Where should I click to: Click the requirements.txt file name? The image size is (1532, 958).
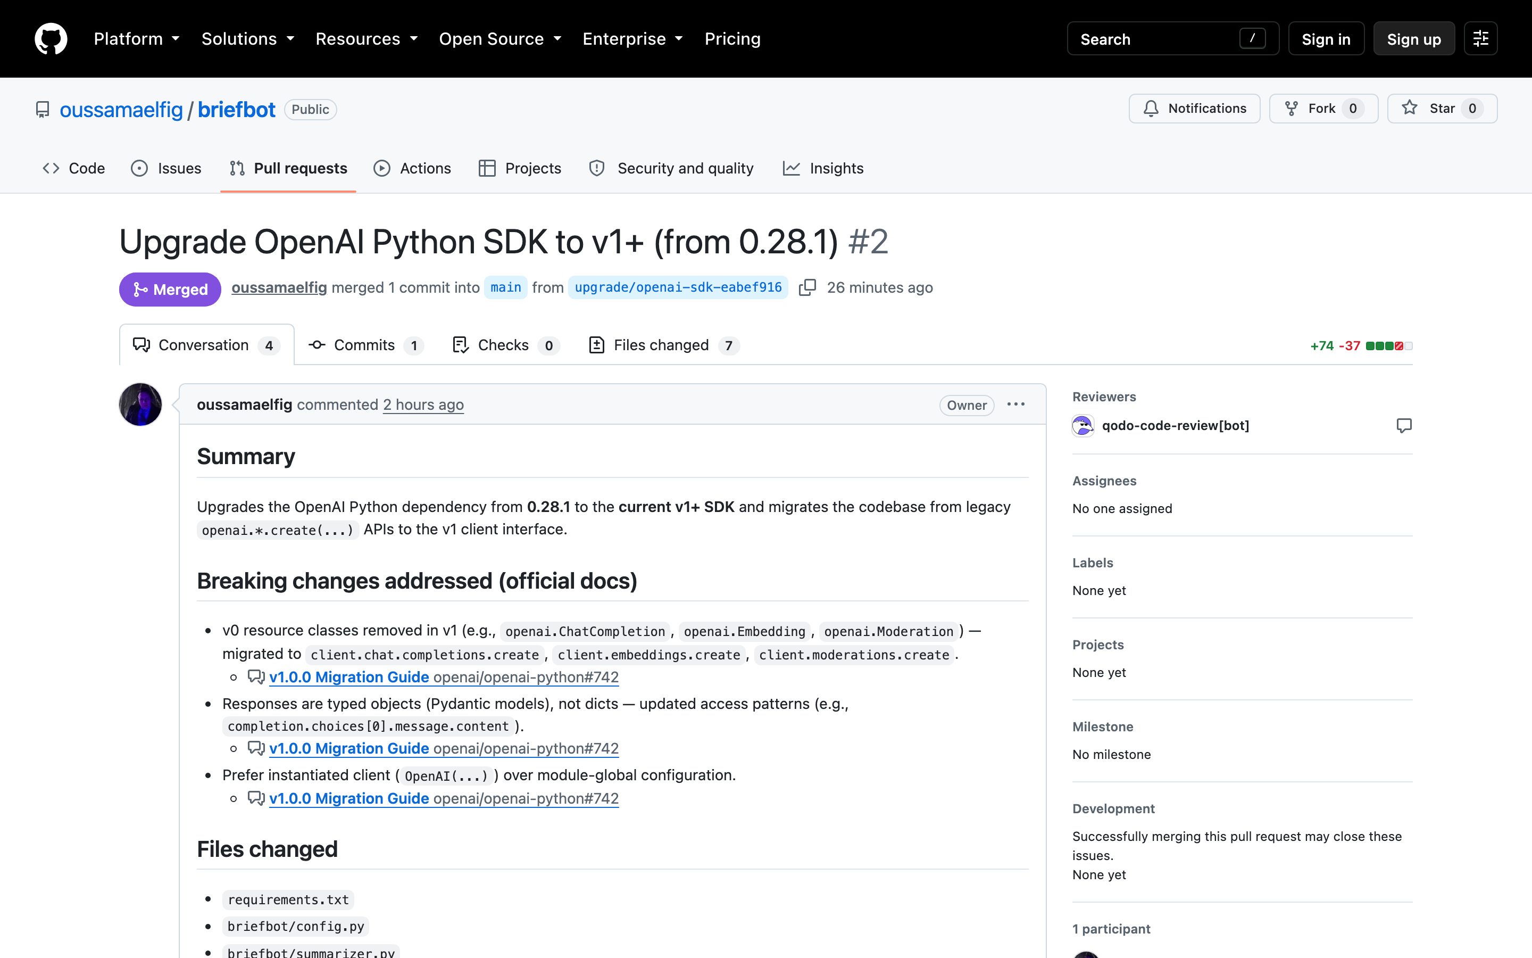[288, 899]
